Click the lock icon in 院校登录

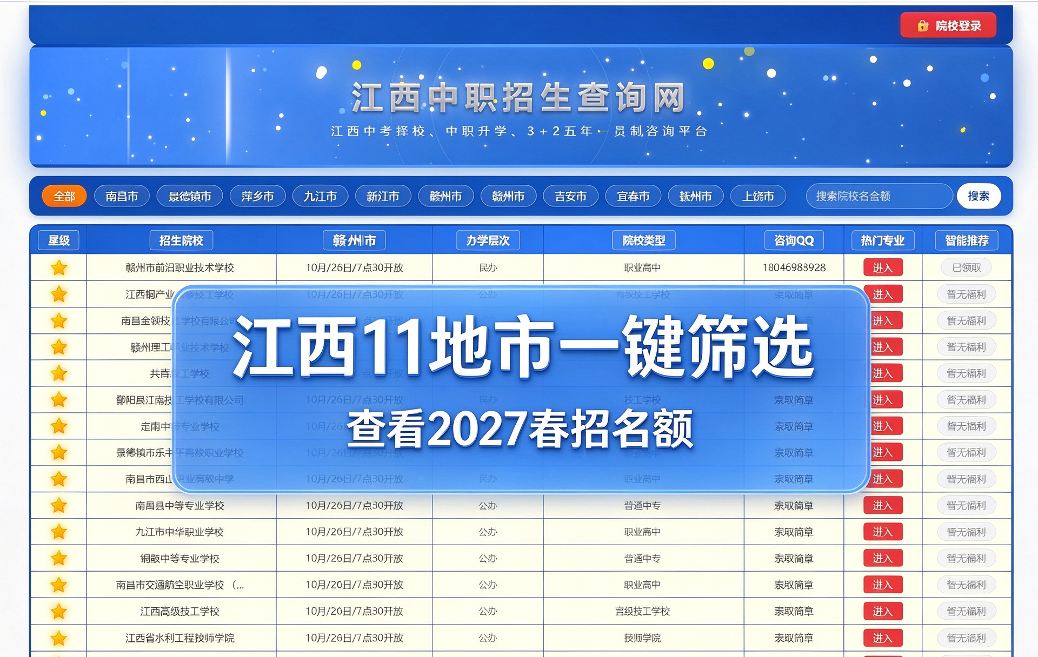click(x=923, y=26)
